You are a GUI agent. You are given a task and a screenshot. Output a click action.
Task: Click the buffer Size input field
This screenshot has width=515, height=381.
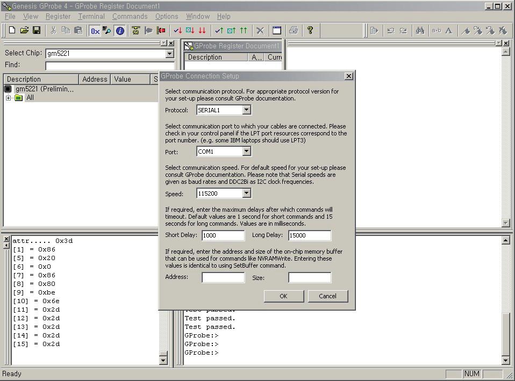[x=310, y=277]
